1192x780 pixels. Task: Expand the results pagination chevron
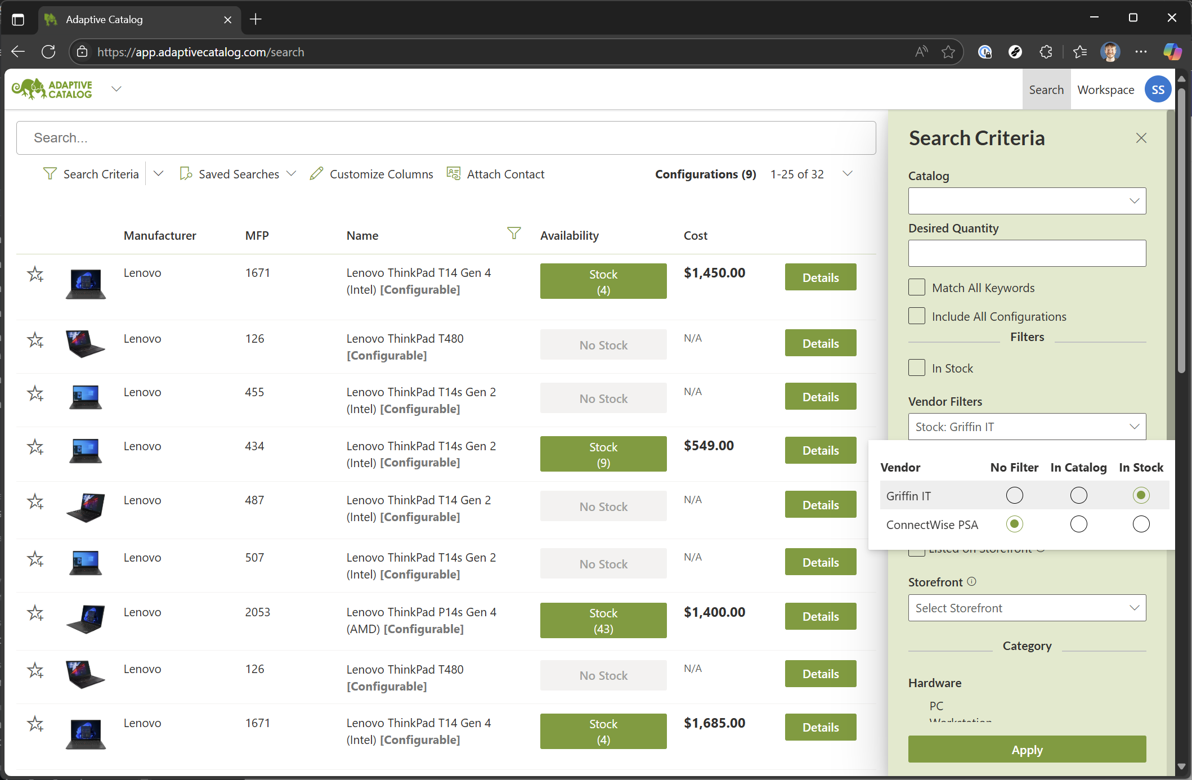[847, 174]
